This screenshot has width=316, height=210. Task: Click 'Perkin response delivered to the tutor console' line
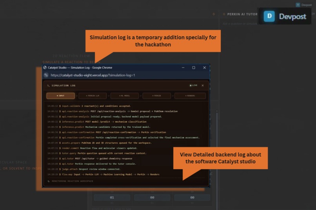pos(92,164)
